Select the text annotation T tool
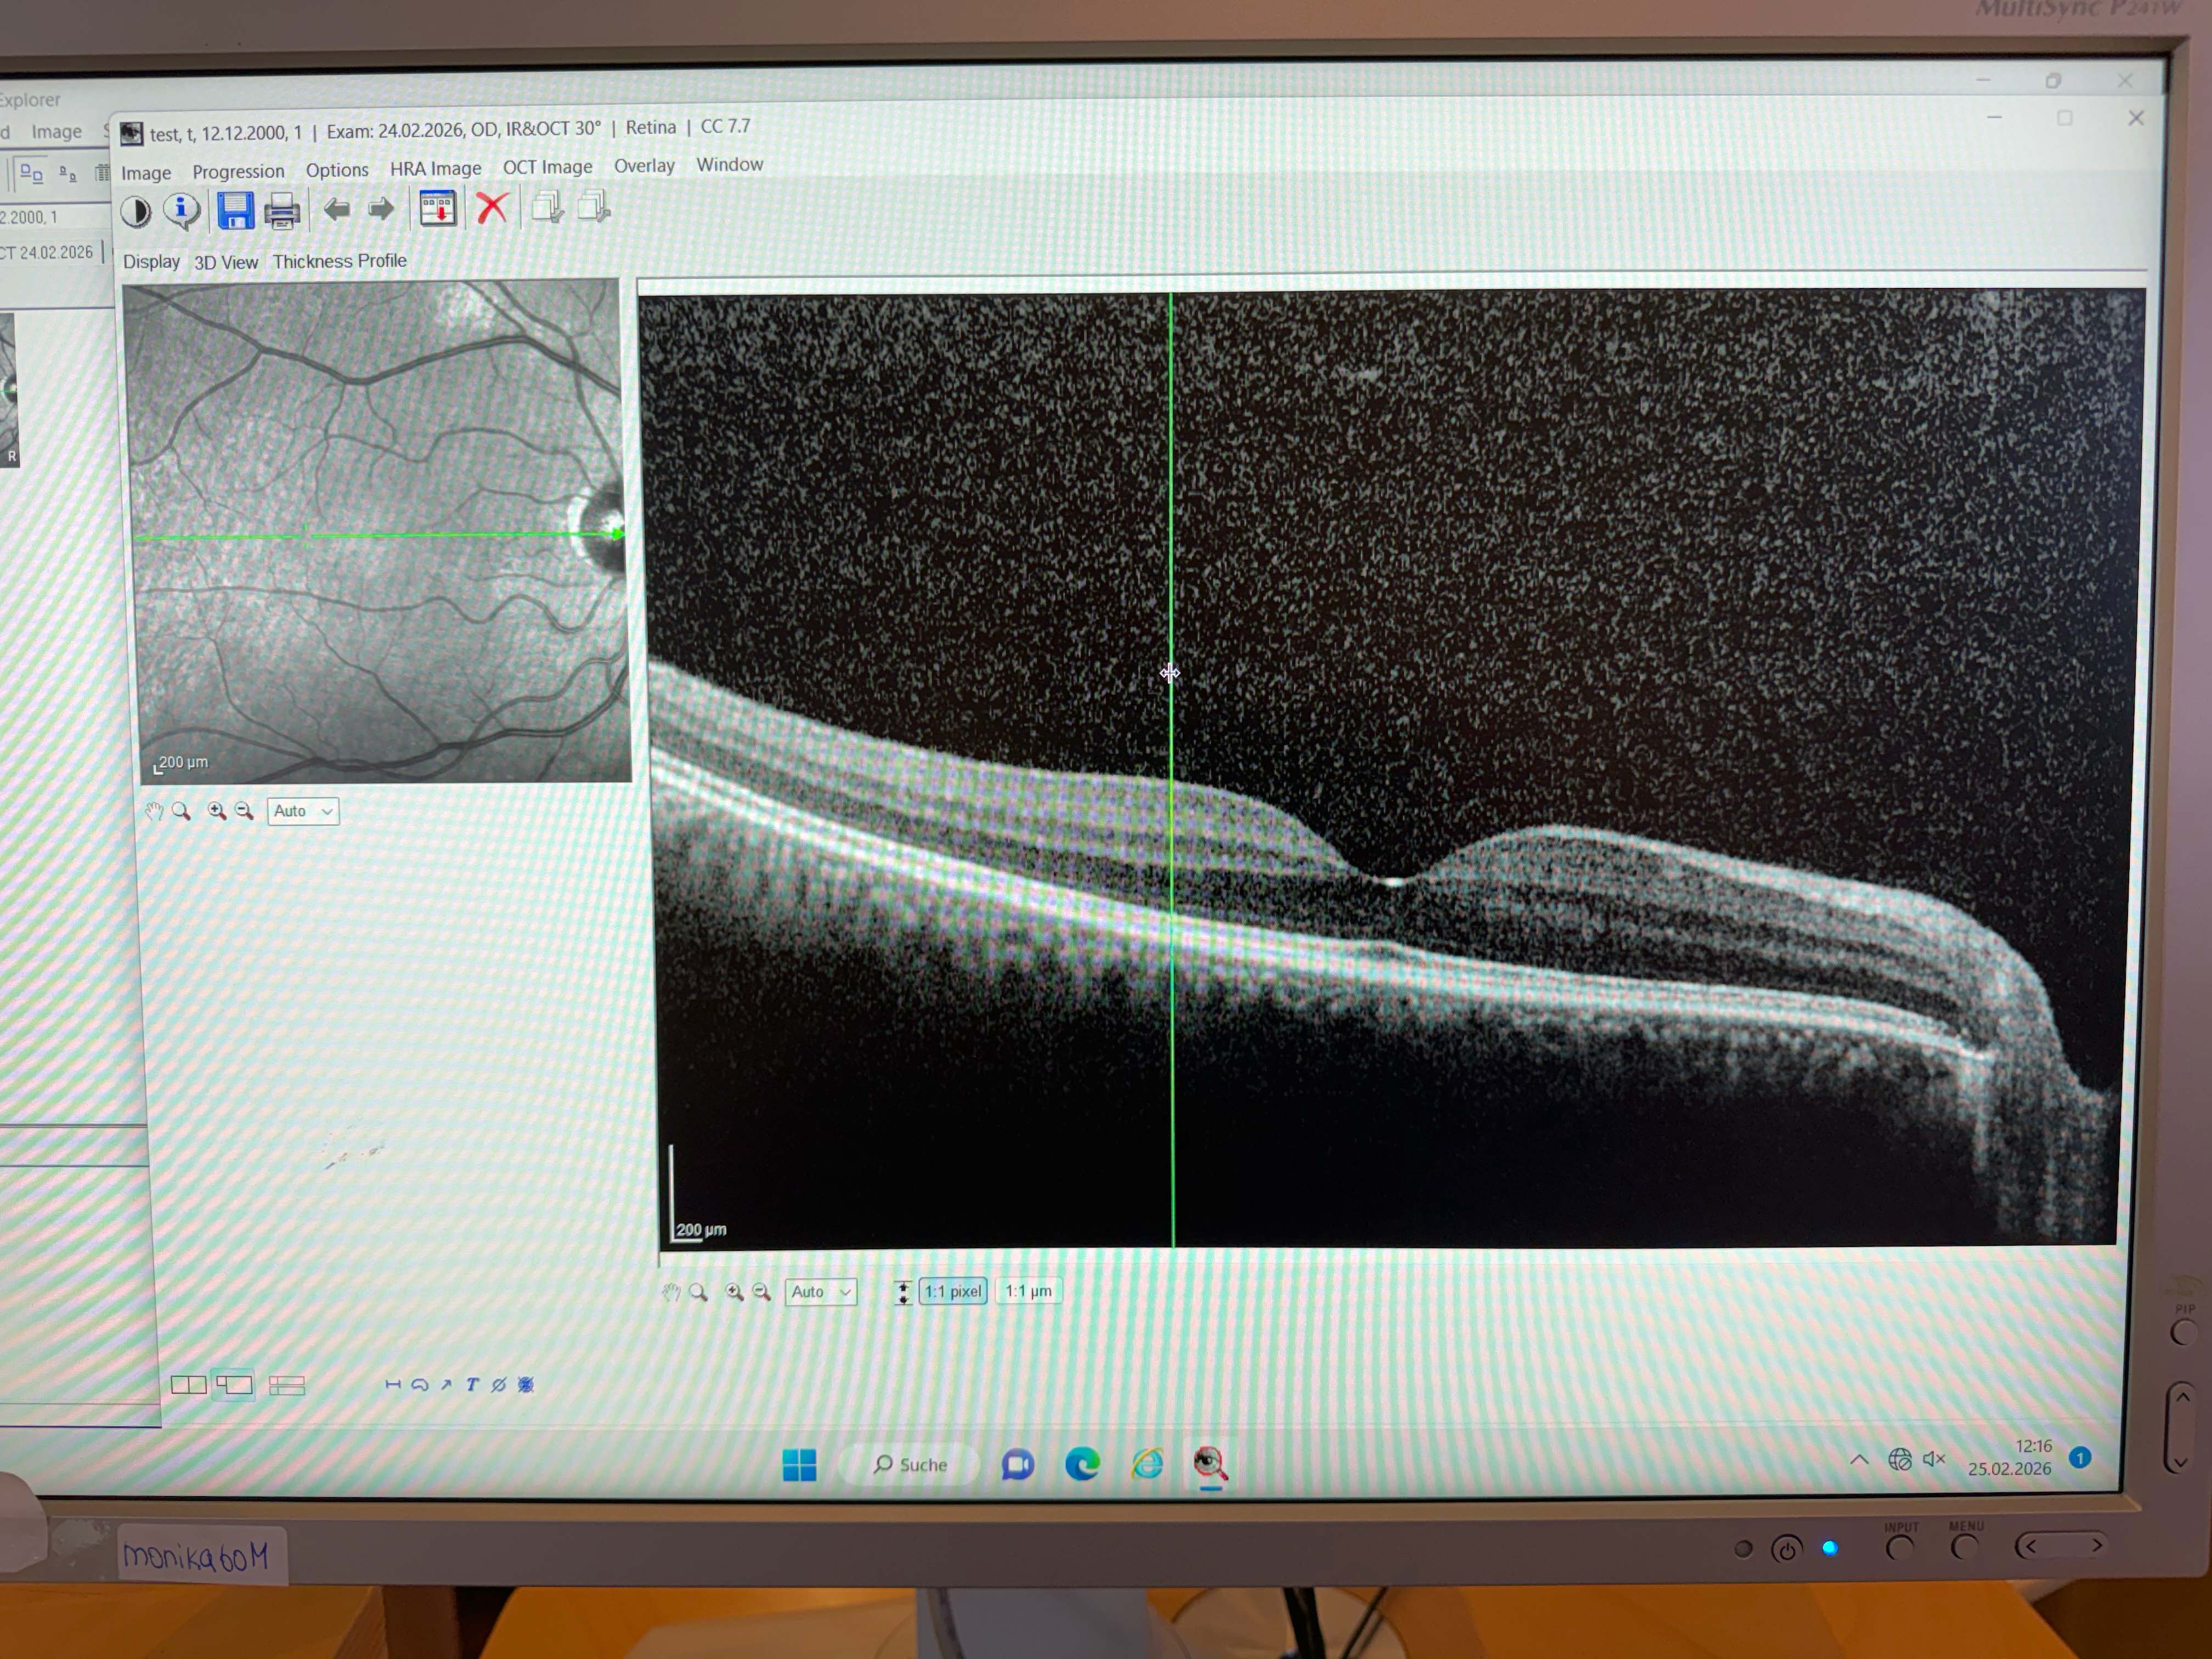 coord(472,1385)
